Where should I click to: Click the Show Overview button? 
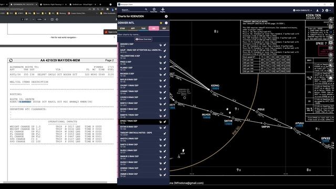click(x=143, y=39)
